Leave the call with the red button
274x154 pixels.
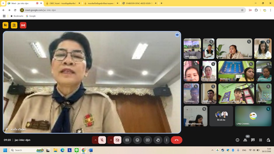coord(176,140)
